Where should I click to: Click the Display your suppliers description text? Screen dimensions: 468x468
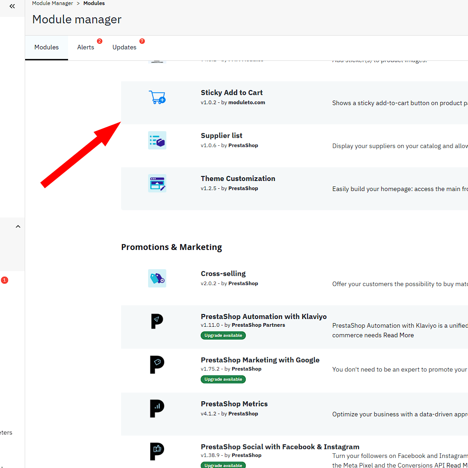coord(400,146)
